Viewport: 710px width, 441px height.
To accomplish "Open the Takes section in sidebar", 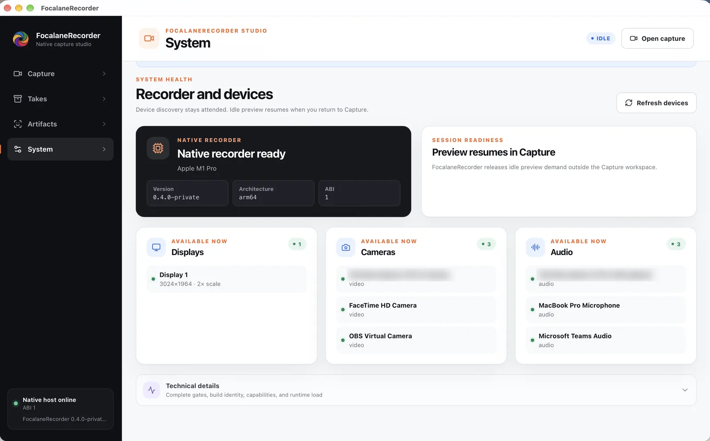I will coord(60,99).
